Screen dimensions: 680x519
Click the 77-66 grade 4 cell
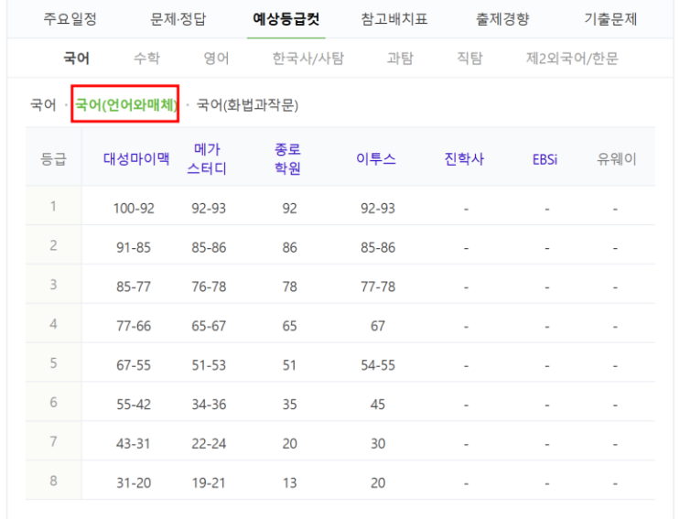[134, 326]
